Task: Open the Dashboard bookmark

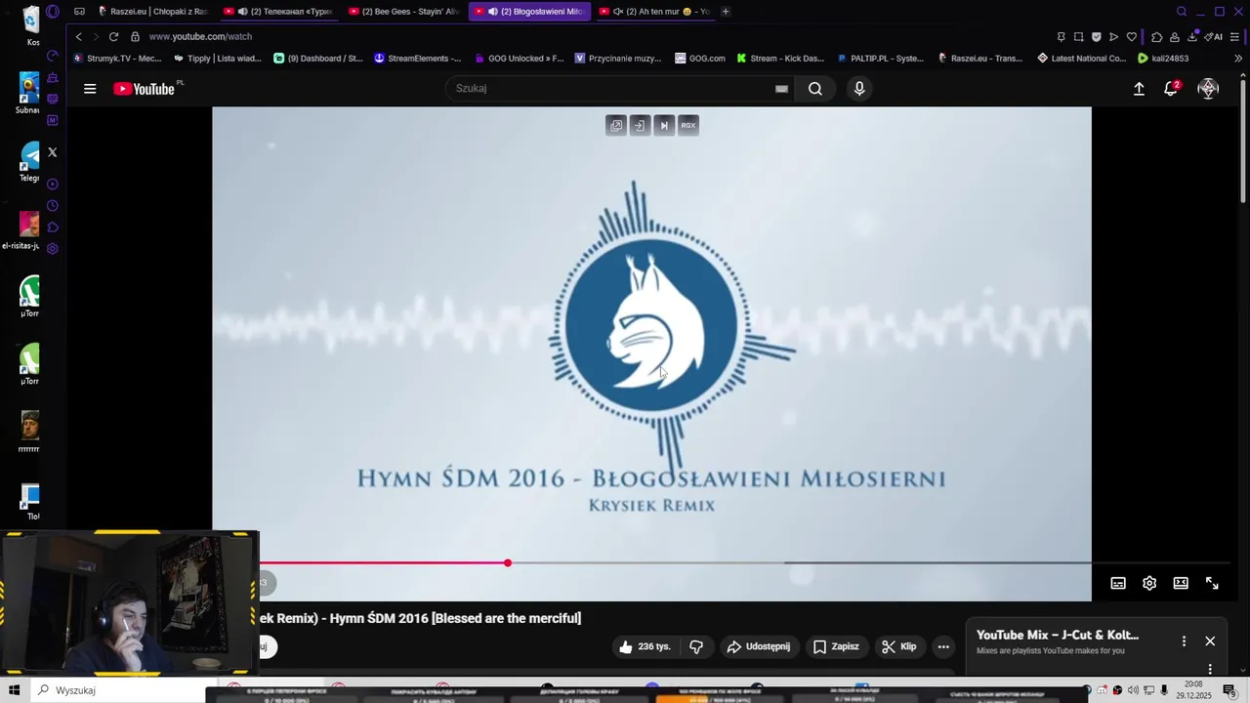Action: pos(318,59)
